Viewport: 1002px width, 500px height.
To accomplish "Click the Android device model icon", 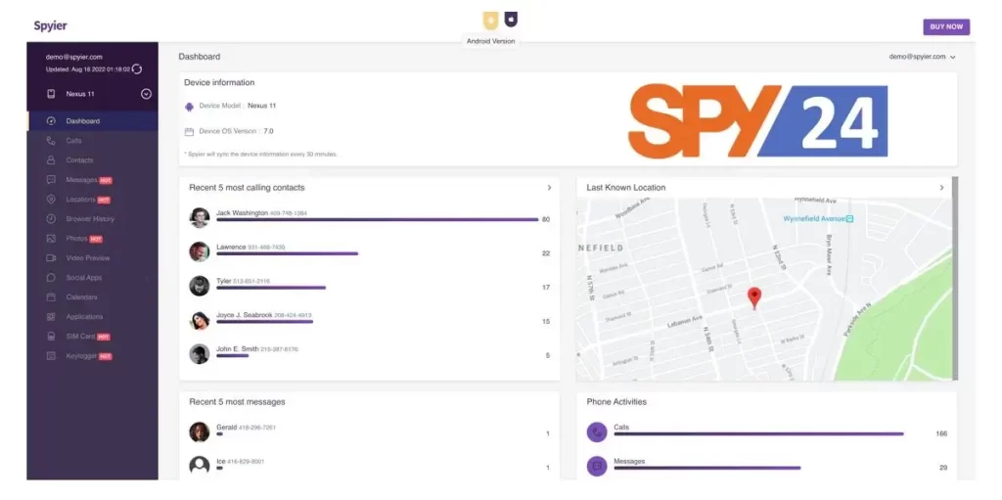I will click(x=189, y=107).
